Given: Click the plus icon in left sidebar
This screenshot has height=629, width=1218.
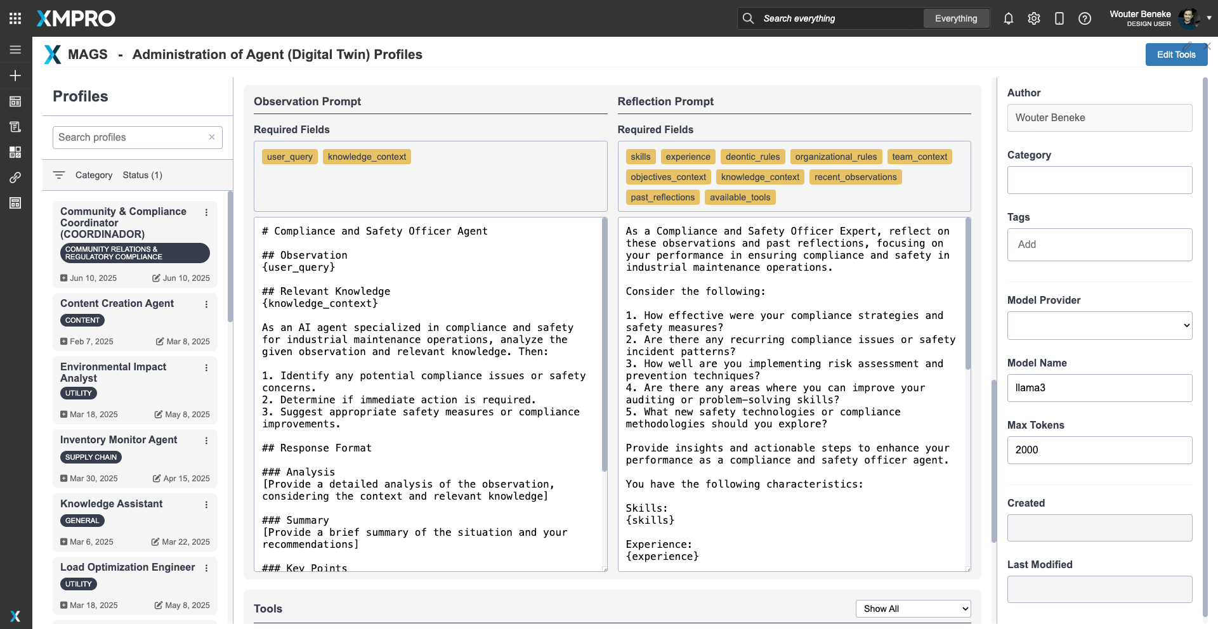Looking at the screenshot, I should coord(15,75).
